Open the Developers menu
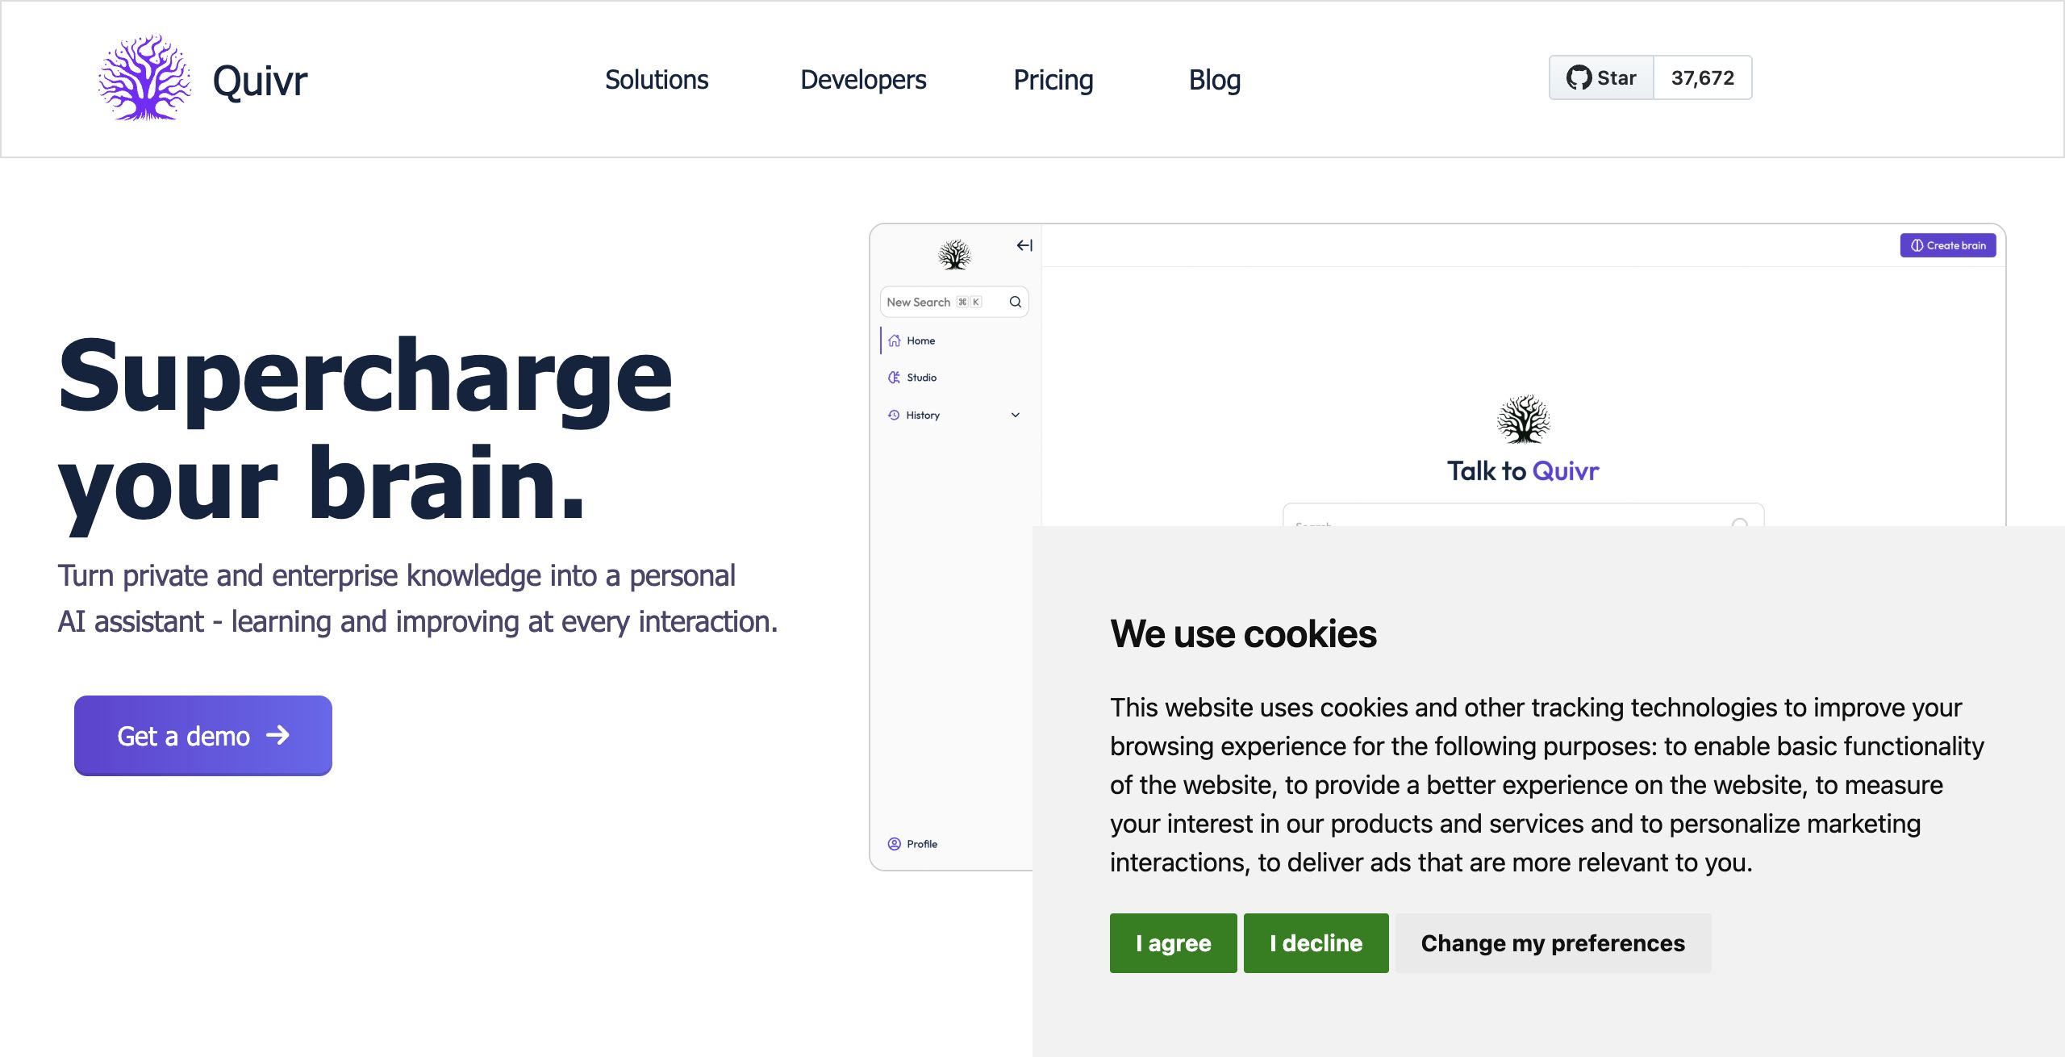Viewport: 2065px width, 1057px height. pos(863,80)
